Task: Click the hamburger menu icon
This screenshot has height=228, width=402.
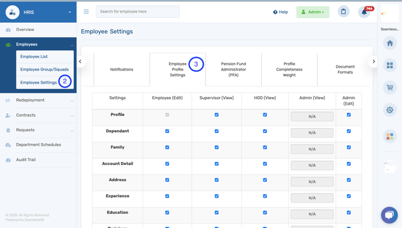Action: click(86, 12)
